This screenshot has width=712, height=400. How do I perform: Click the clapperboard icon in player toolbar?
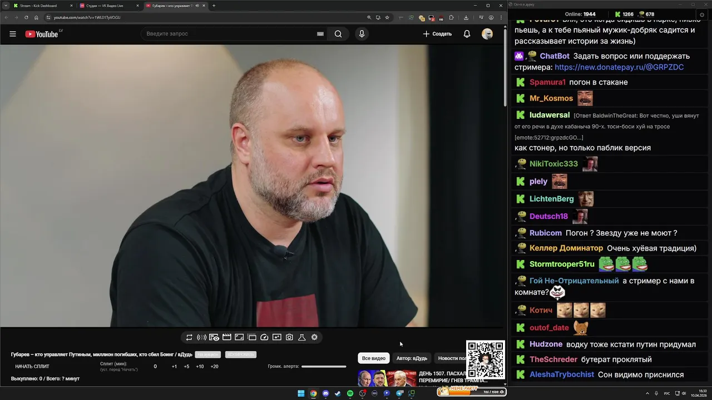226,337
